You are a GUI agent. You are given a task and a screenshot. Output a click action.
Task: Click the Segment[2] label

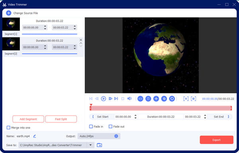click(11, 54)
